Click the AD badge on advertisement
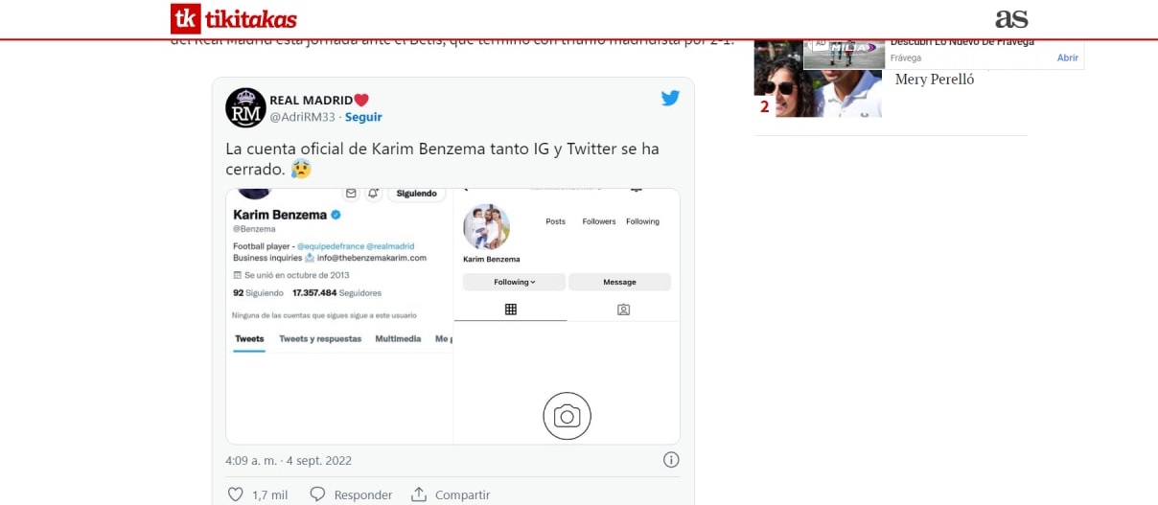The height and width of the screenshot is (505, 1158). tap(821, 44)
